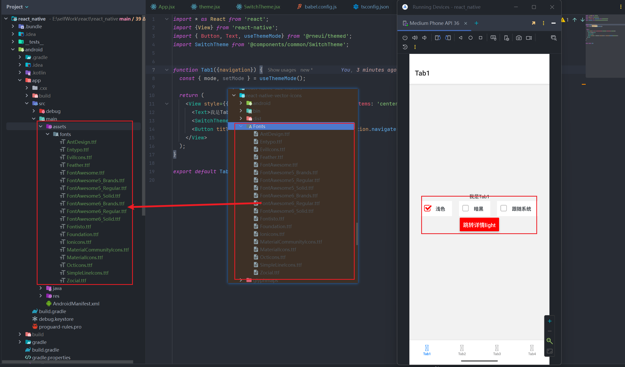
Task: Open the SwitchTheme.jsx editor tab
Action: click(259, 7)
